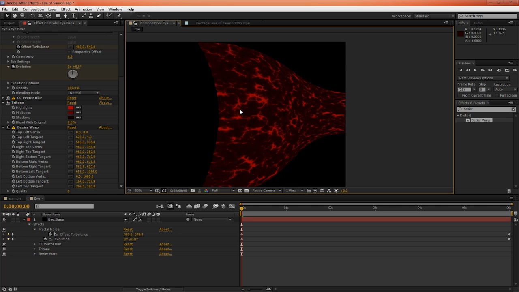Open the Composition menu
This screenshot has width=519, height=292.
tap(33, 9)
